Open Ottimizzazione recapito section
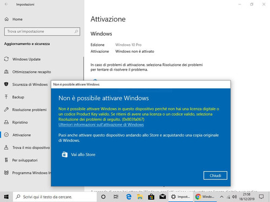270x202 pixels. [31, 72]
